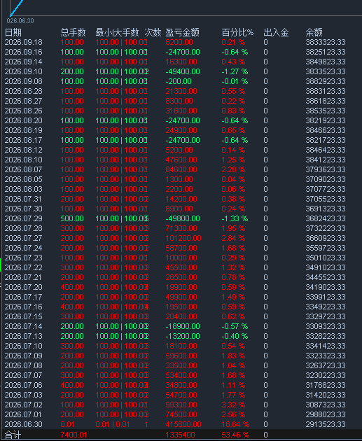The width and height of the screenshot is (362, 441).
Task: Click the 次数 column header
Action: click(153, 33)
